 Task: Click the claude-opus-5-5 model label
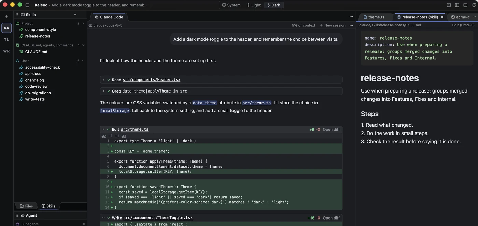(108, 25)
